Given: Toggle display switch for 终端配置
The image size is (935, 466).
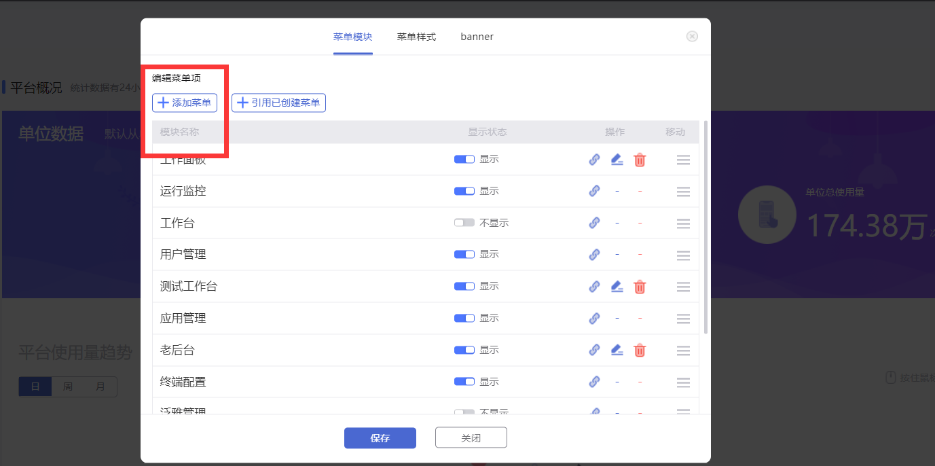Looking at the screenshot, I should 464,382.
